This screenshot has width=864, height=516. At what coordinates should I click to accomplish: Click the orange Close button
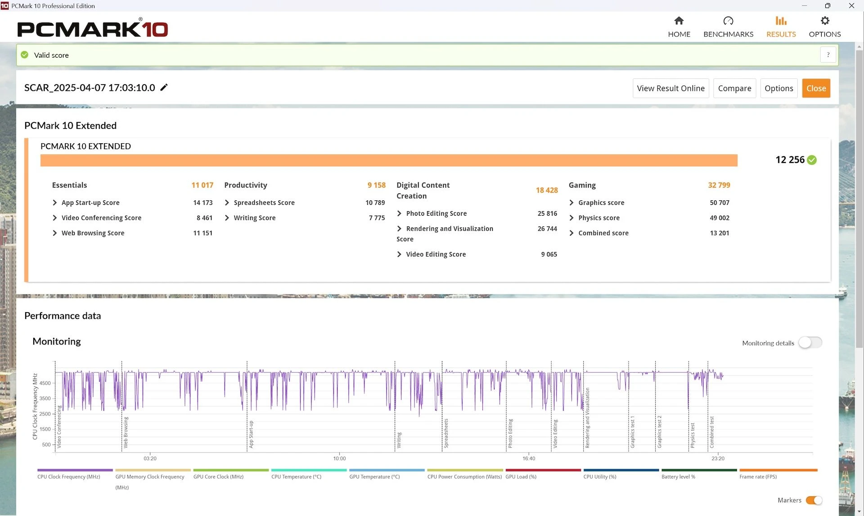click(816, 88)
